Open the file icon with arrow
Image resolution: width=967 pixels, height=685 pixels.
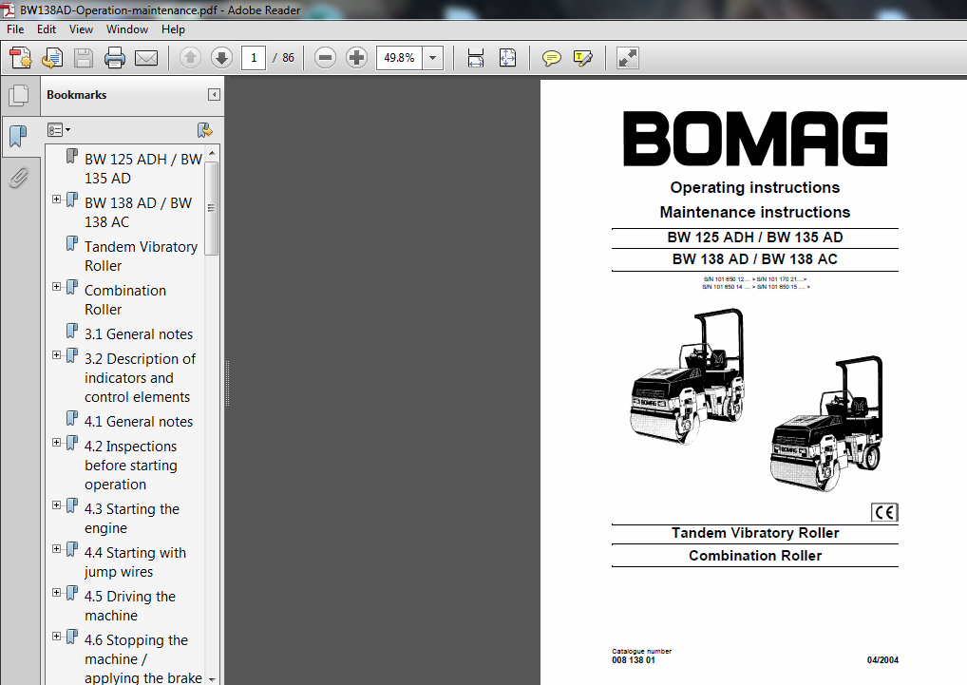point(52,58)
